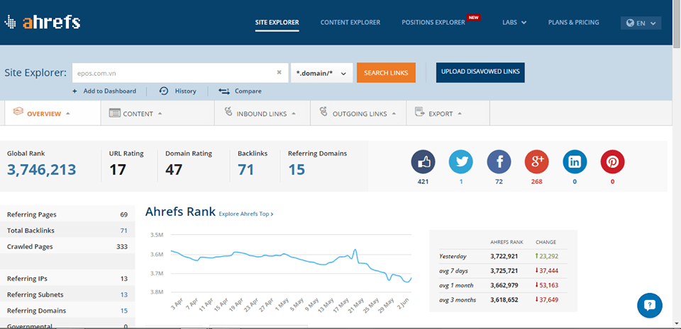Click the Export icon
The width and height of the screenshot is (681, 329).
(x=419, y=112)
